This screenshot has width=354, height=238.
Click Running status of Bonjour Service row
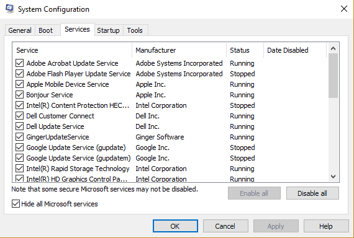242,95
